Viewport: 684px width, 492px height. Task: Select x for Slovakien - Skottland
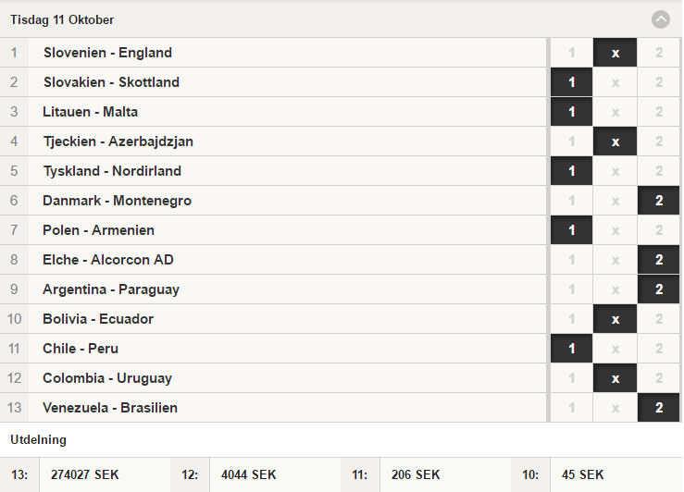[x=616, y=82]
